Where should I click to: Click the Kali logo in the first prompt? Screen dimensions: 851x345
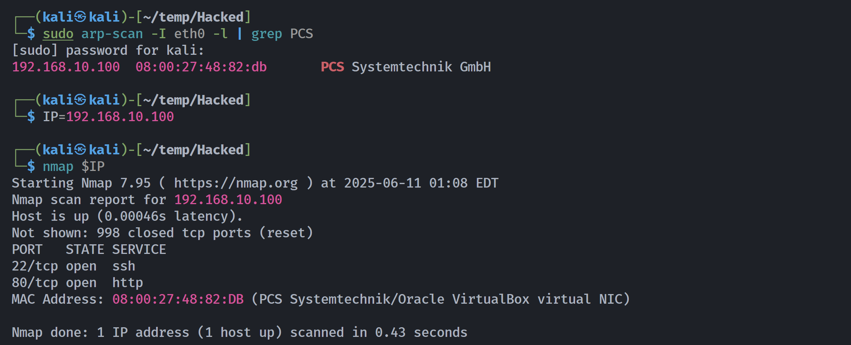pyautogui.click(x=80, y=17)
